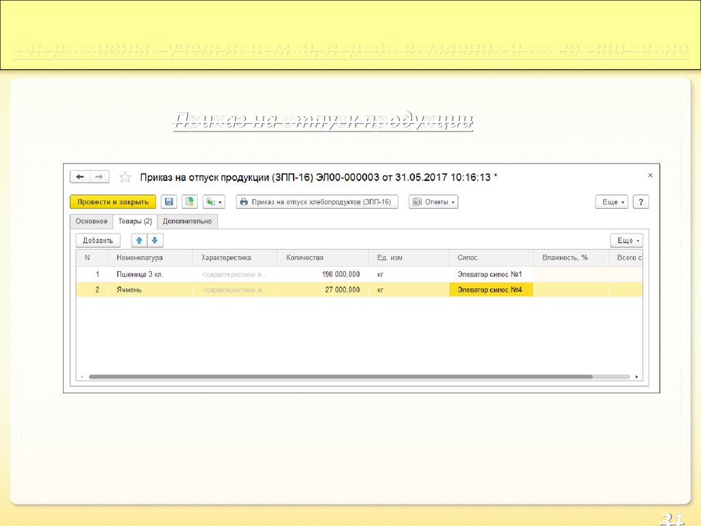Click row number 2 cell
701x526 pixels.
[x=92, y=290]
